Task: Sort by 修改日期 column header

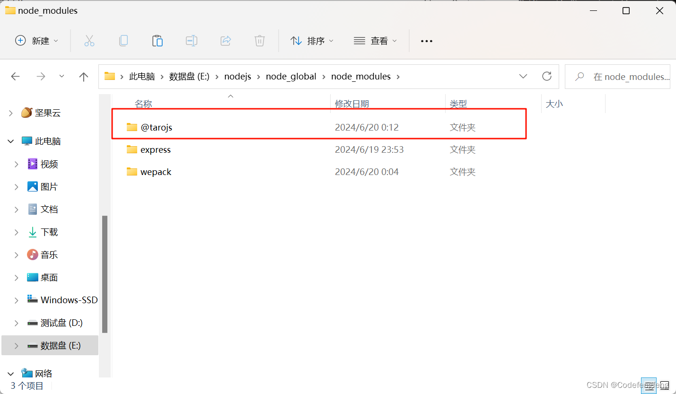Action: click(x=352, y=104)
